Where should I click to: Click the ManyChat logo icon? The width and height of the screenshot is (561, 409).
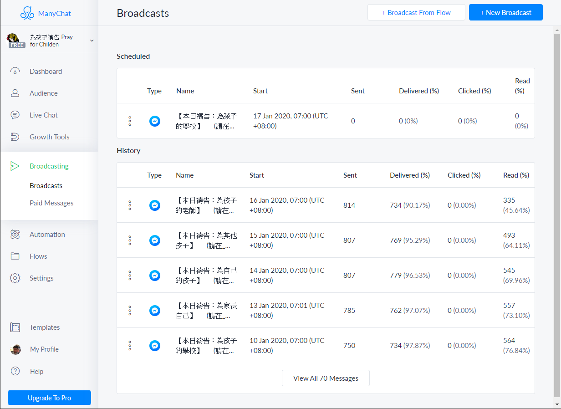point(27,13)
